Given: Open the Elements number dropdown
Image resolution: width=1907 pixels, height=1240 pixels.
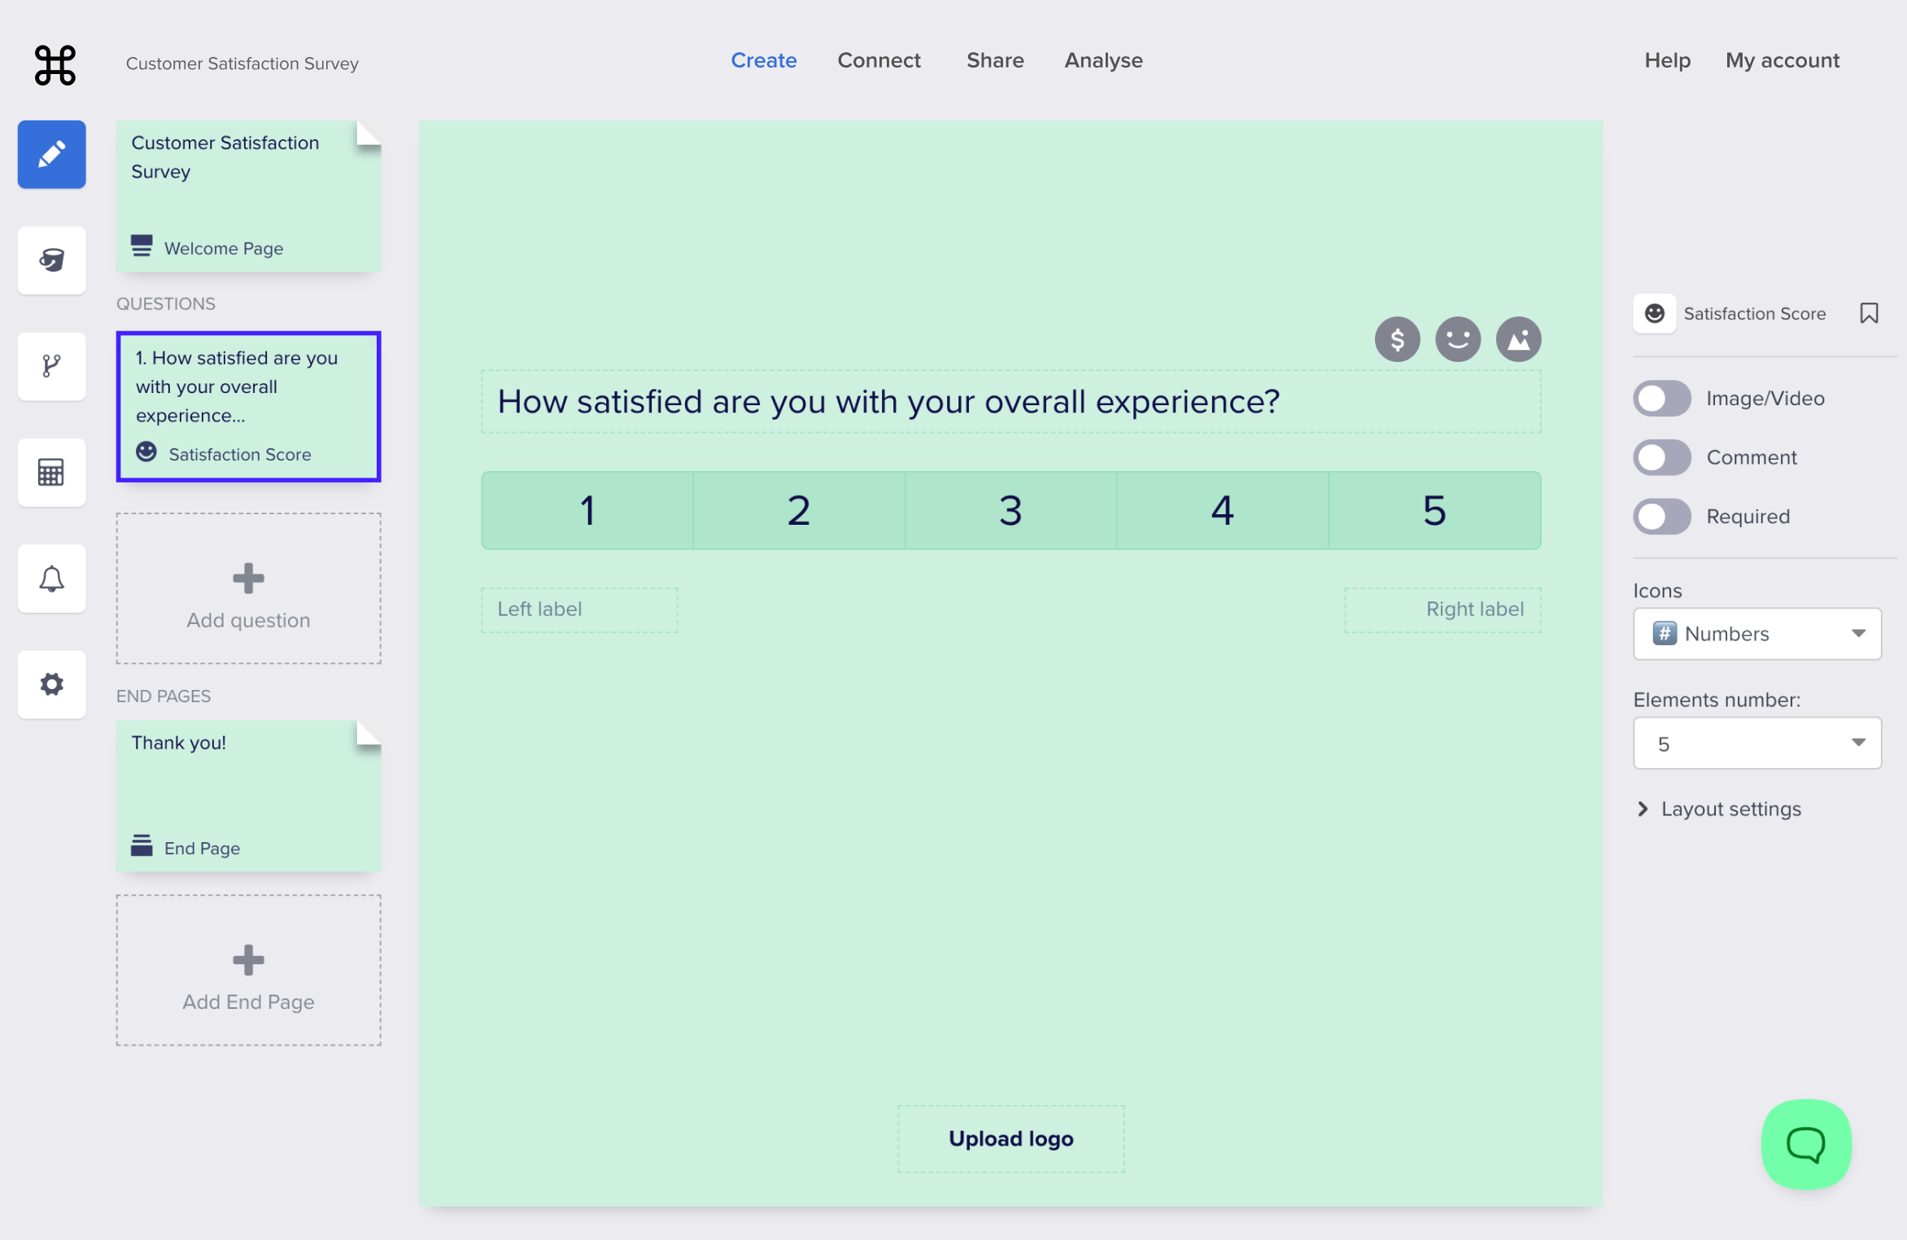Looking at the screenshot, I should point(1756,743).
